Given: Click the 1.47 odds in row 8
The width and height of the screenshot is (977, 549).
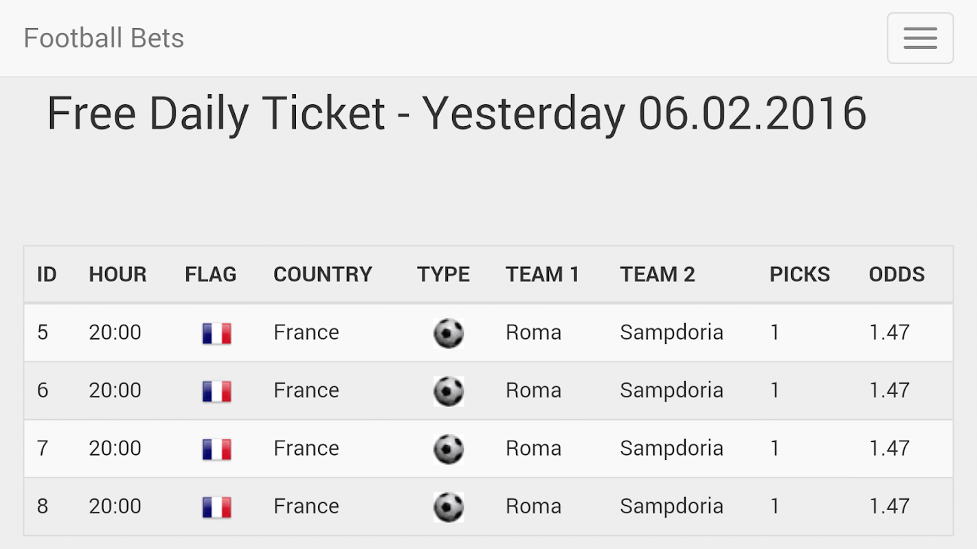Looking at the screenshot, I should point(889,506).
